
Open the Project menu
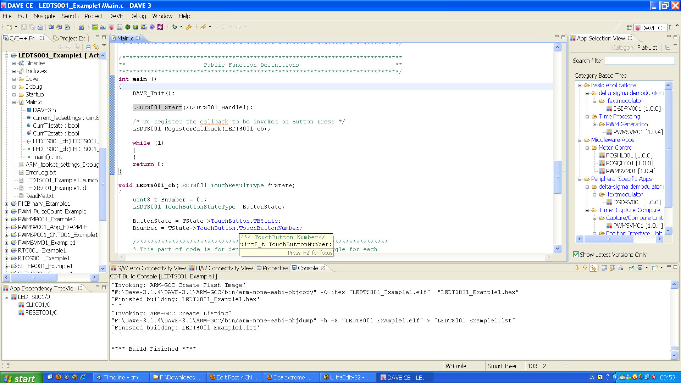pyautogui.click(x=93, y=16)
